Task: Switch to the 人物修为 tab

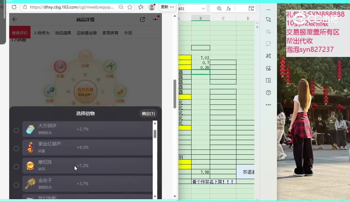Action: [x=42, y=33]
